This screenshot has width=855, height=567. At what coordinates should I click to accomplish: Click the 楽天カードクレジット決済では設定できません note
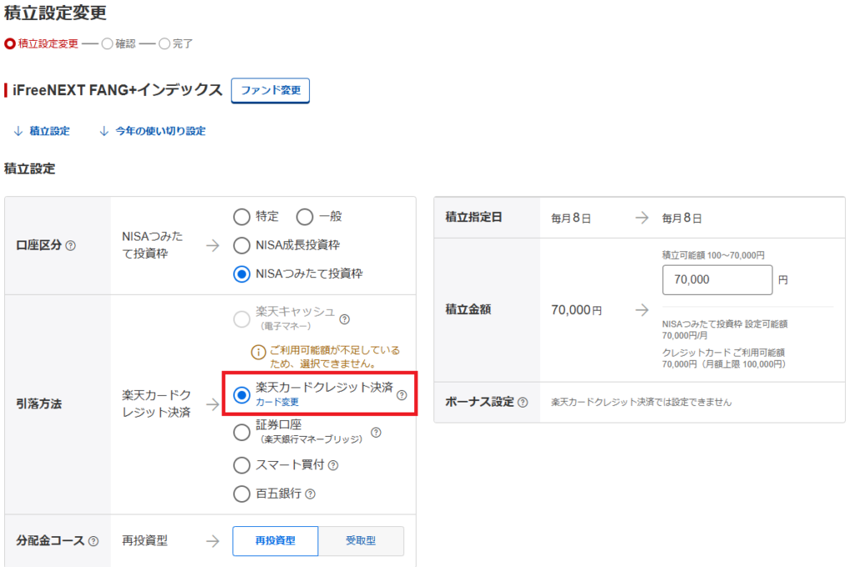[x=641, y=402]
